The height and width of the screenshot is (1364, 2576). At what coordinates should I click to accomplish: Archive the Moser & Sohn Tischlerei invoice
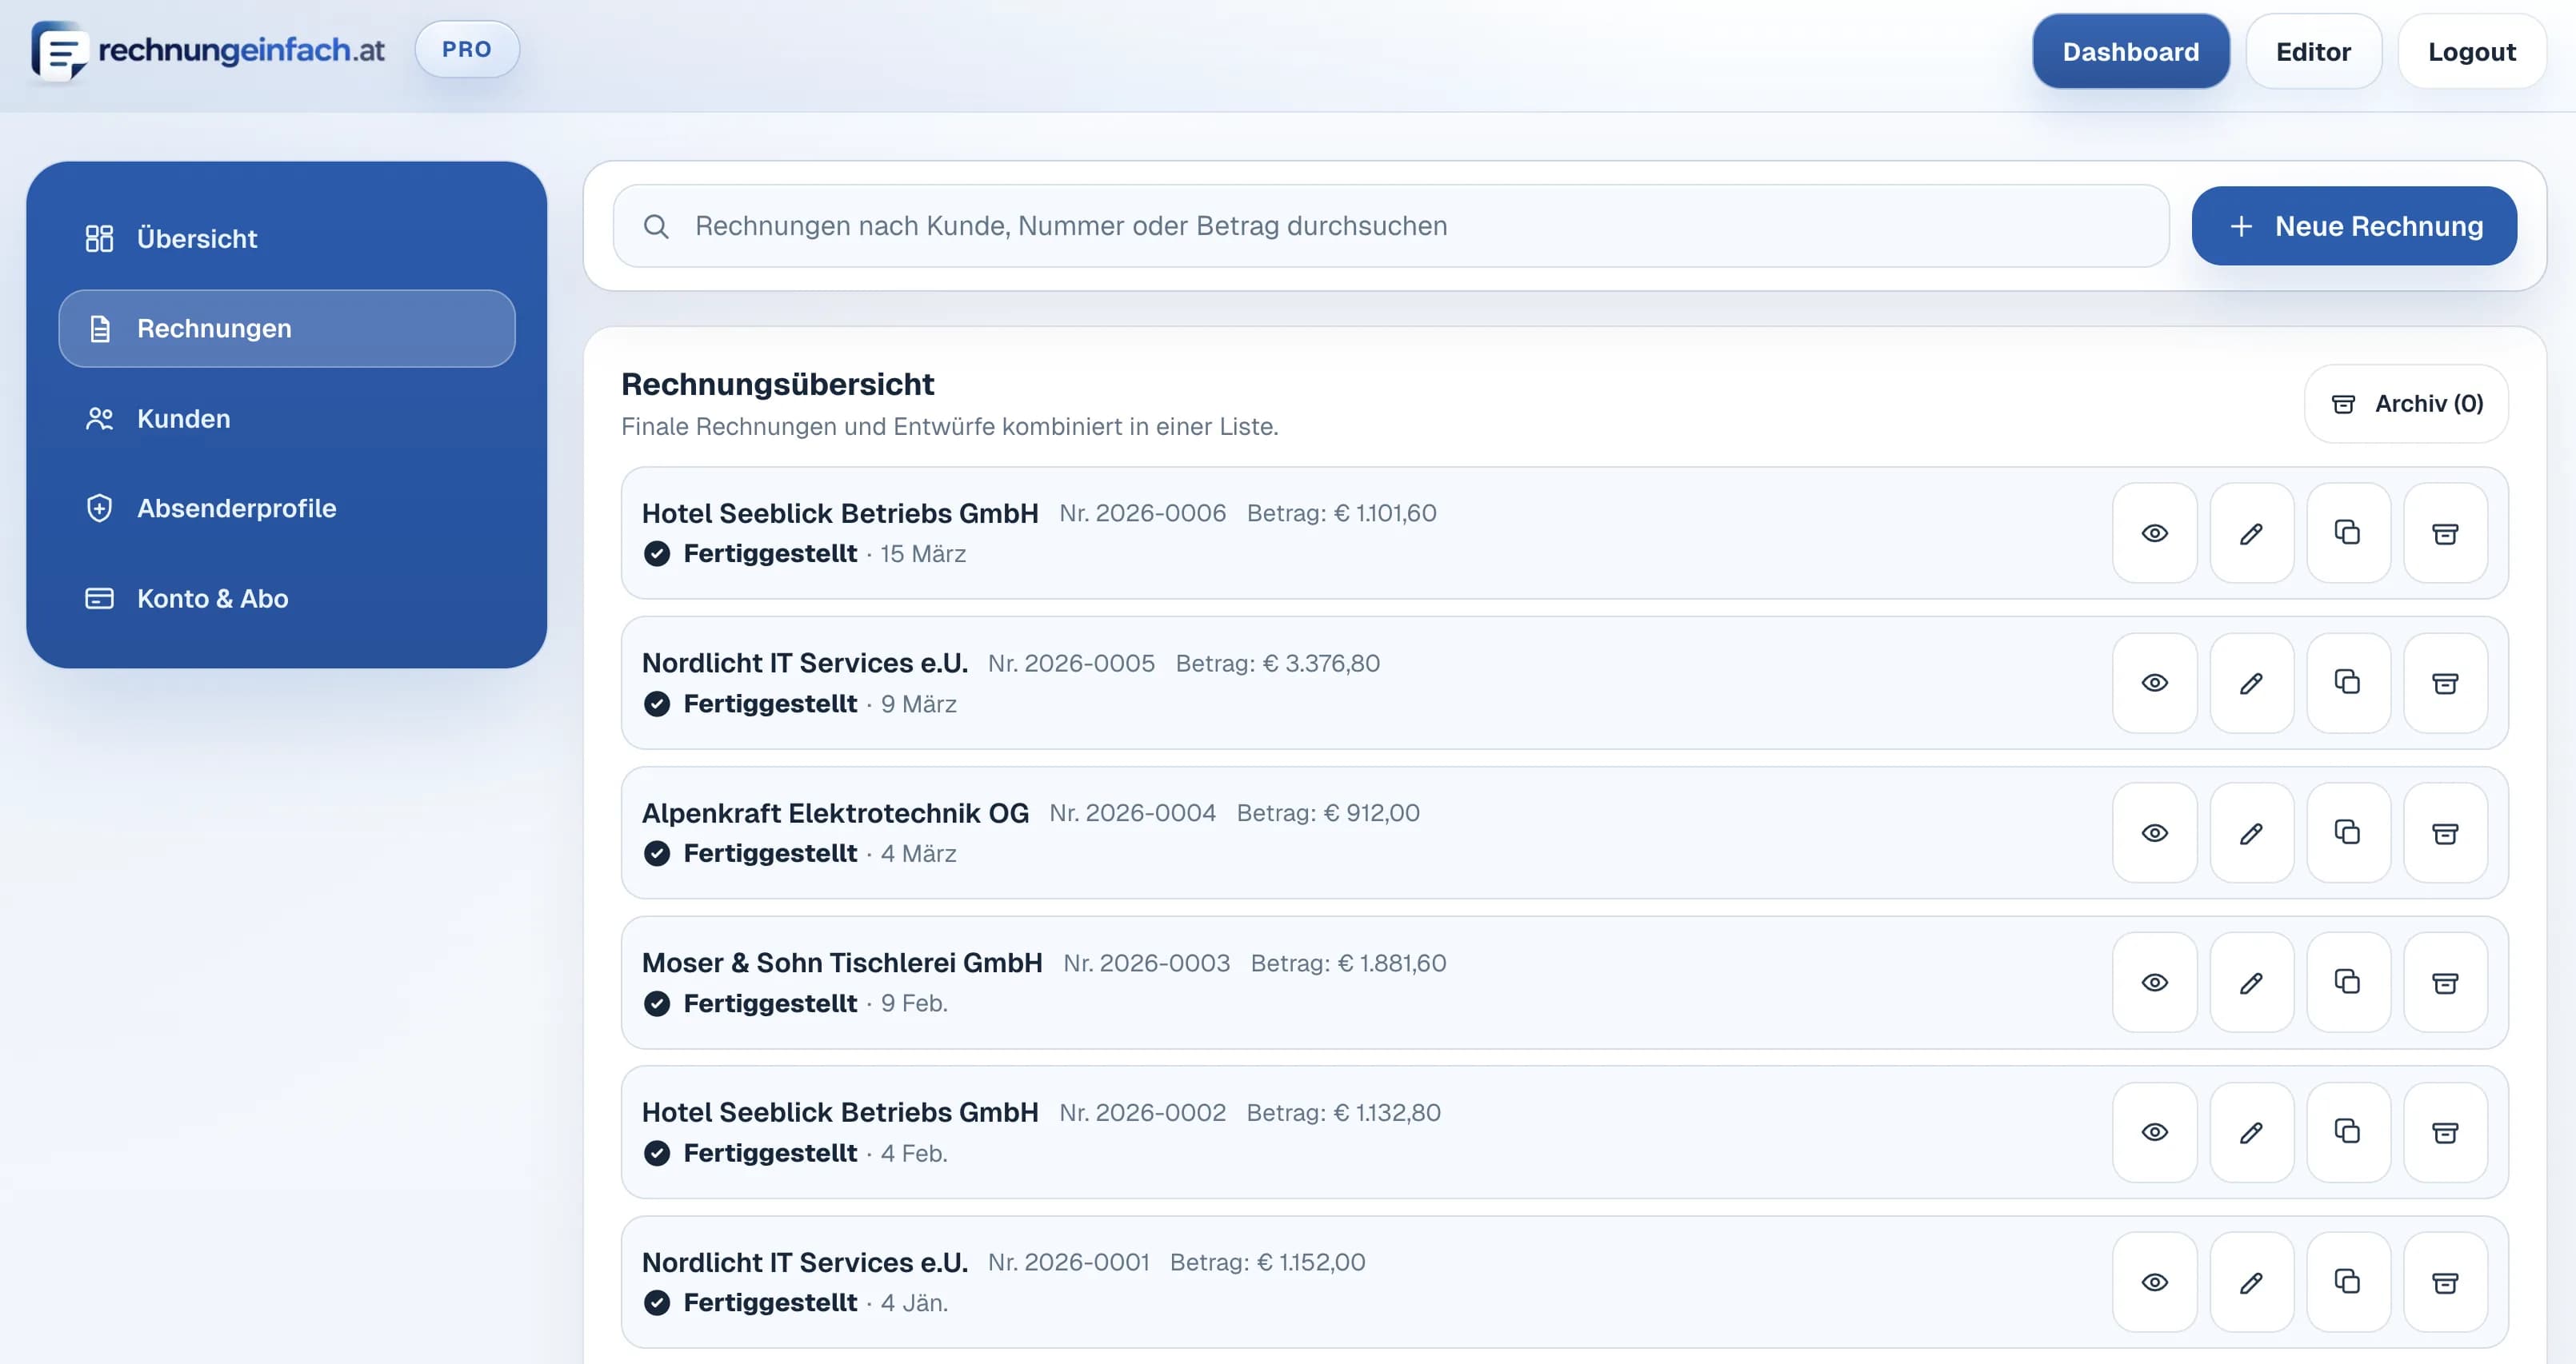(2445, 983)
